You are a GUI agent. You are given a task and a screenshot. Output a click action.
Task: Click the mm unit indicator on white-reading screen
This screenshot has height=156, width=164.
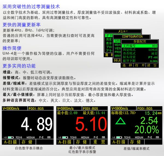[49, 137]
